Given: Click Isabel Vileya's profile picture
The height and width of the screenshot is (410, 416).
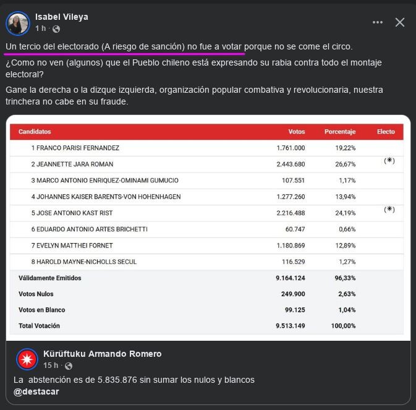Looking at the screenshot, I should point(17,23).
